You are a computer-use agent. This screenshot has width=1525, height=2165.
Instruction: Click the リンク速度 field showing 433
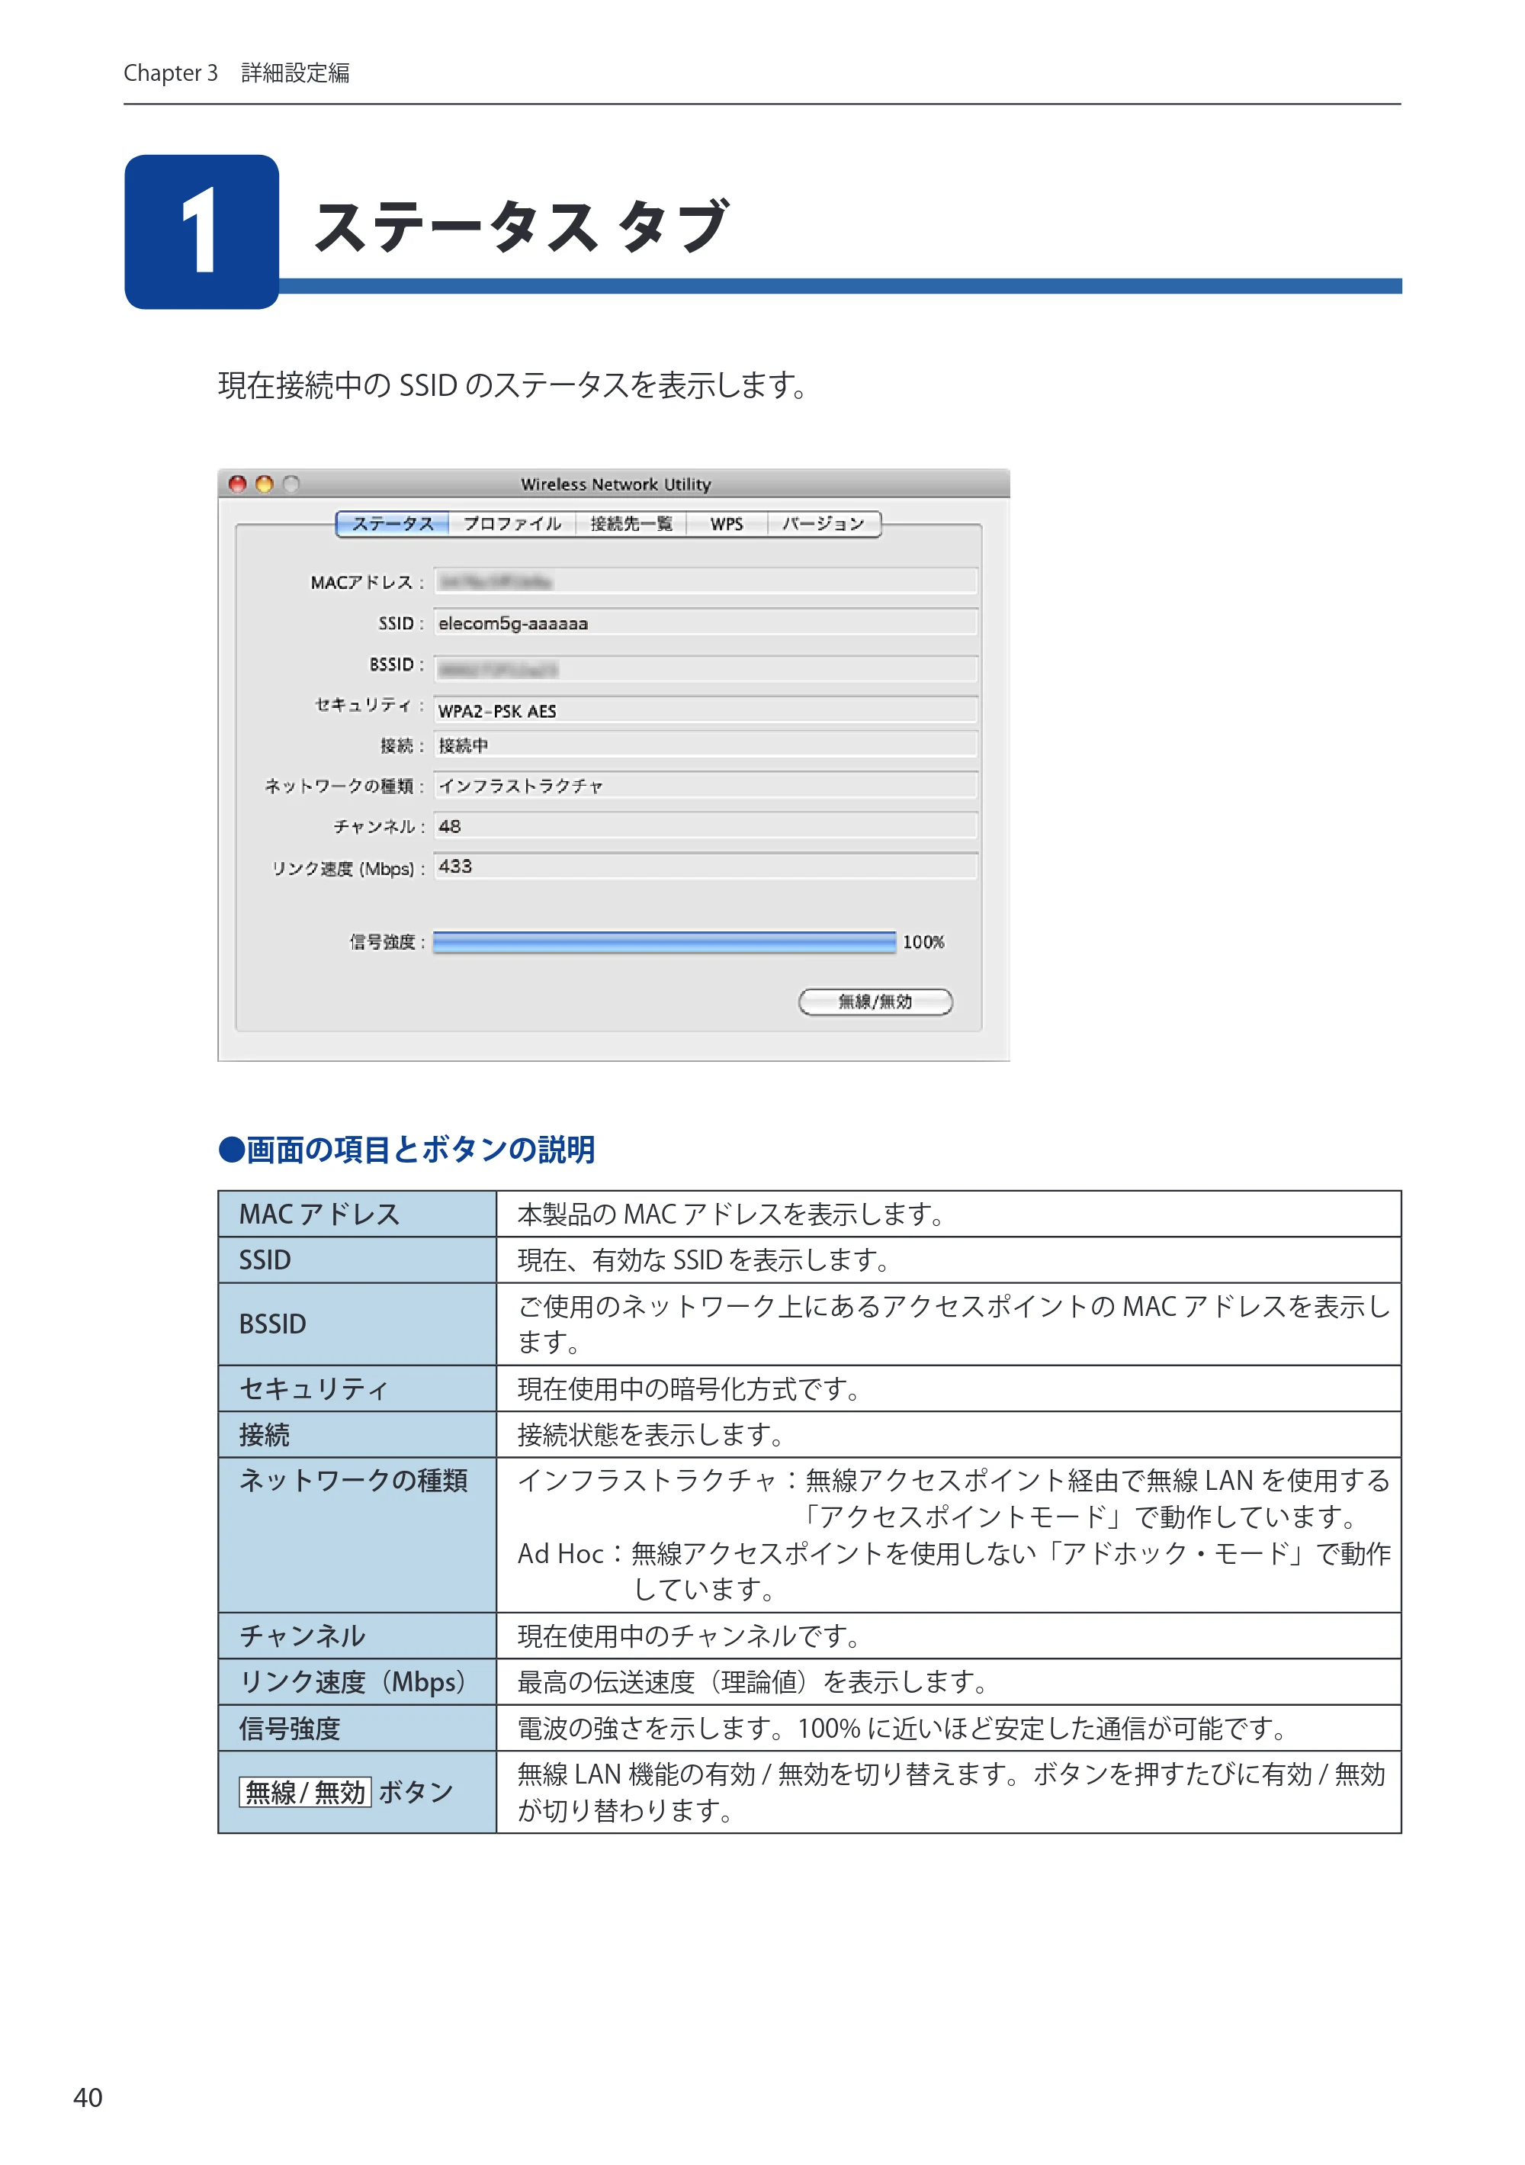point(705,867)
